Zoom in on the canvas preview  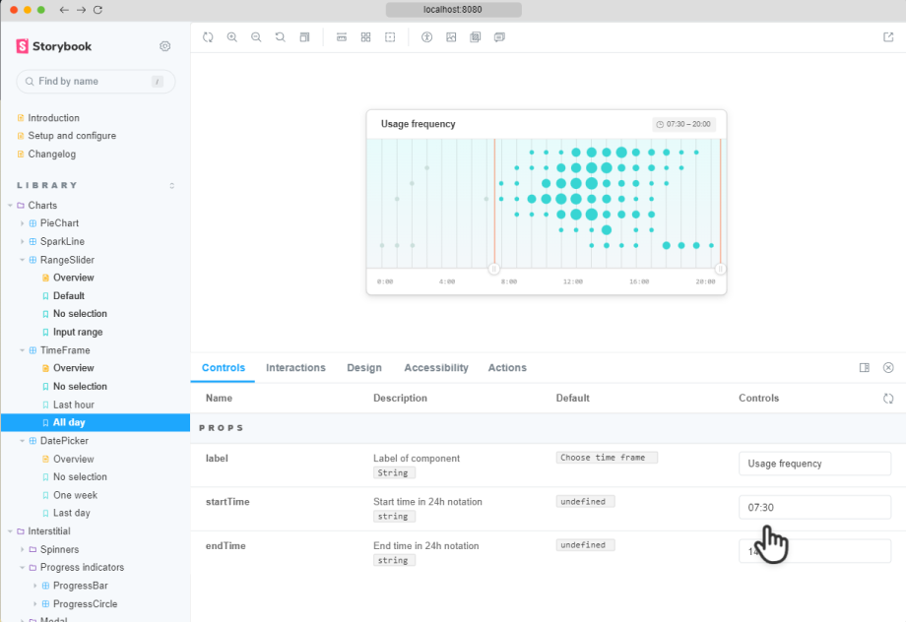point(232,37)
